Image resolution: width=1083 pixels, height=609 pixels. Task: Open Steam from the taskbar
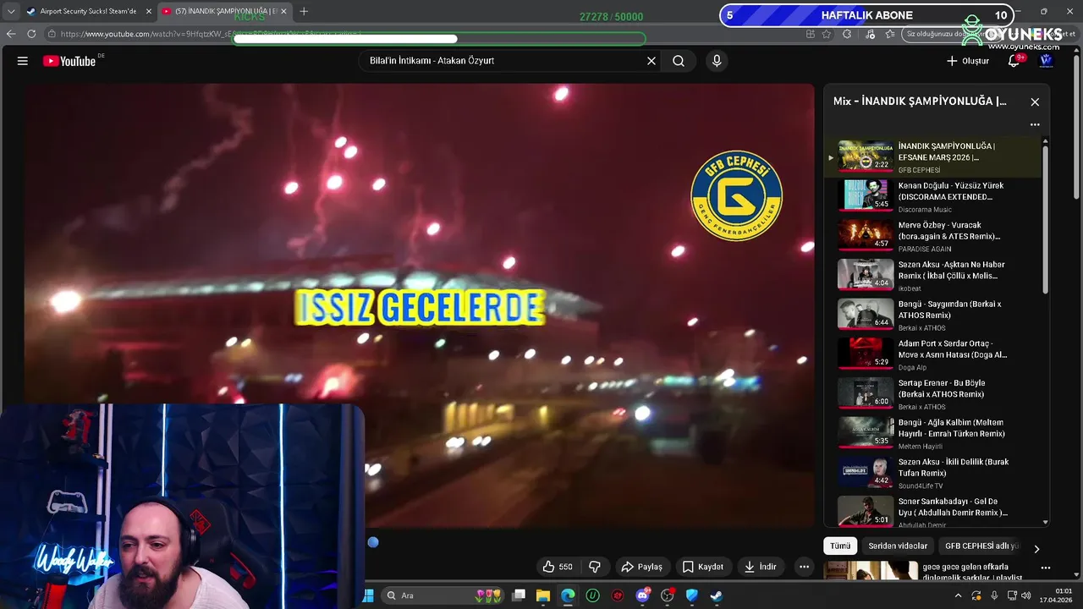(717, 595)
